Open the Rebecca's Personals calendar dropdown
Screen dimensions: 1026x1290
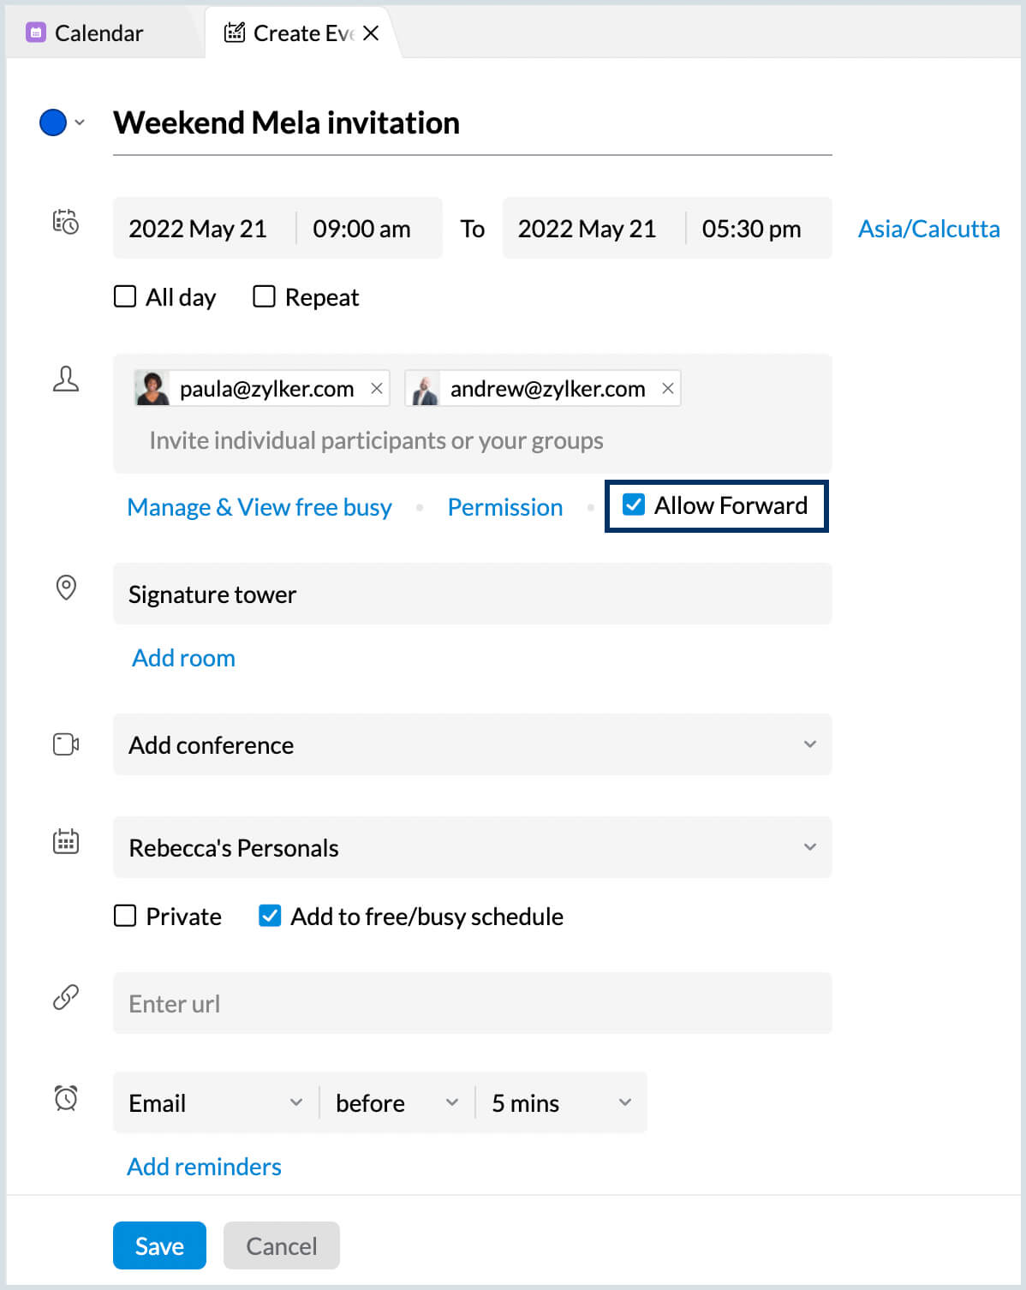809,846
